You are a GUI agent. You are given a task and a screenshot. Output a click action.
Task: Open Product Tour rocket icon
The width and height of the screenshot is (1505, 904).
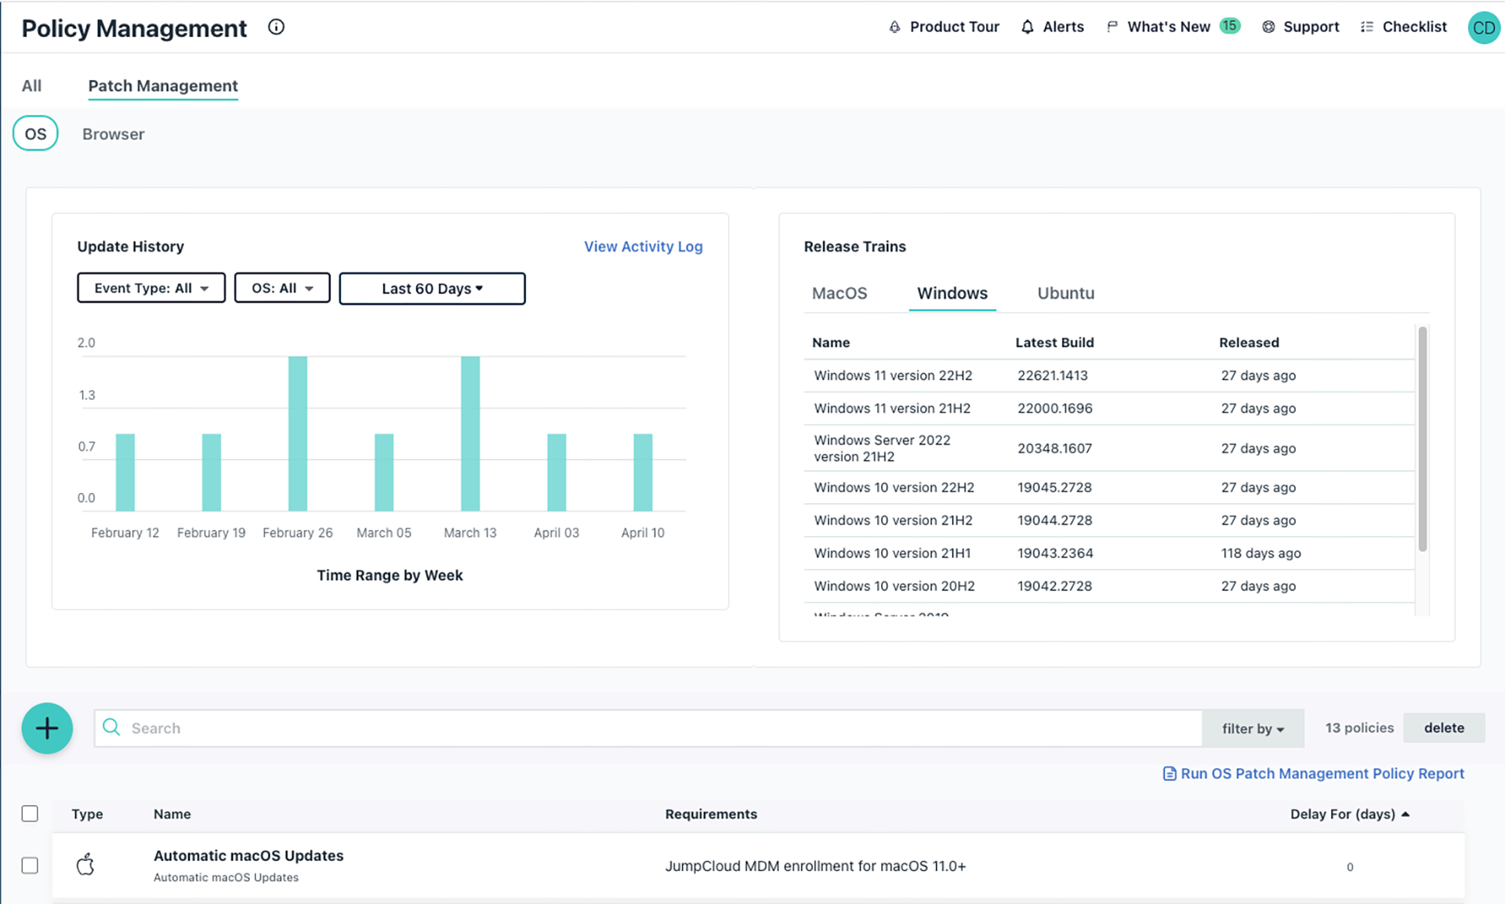coord(894,27)
